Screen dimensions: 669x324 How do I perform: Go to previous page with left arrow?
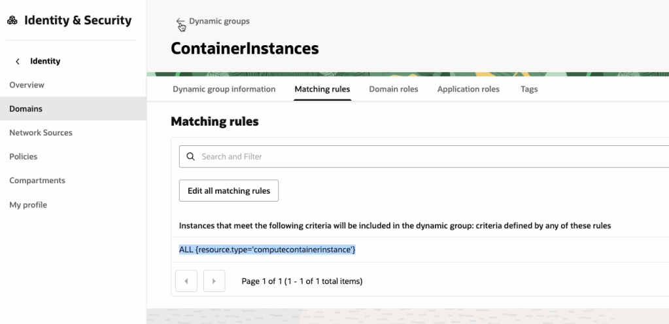(x=186, y=281)
